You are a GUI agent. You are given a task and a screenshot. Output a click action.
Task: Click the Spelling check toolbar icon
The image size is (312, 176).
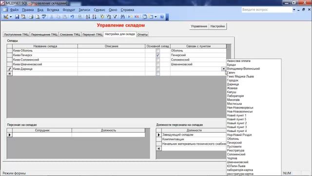[x=44, y=17]
